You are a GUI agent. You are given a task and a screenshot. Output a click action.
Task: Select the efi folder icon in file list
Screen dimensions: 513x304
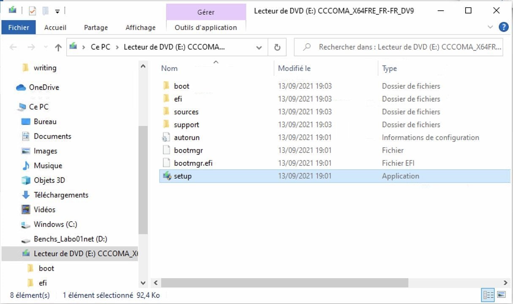click(166, 99)
